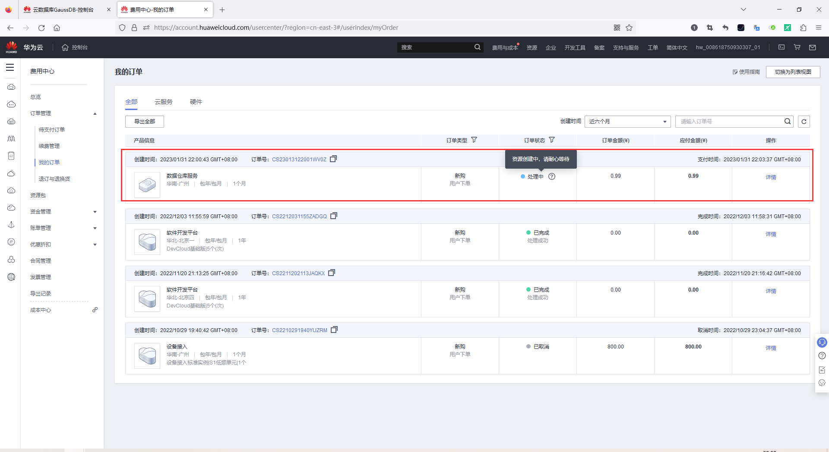The width and height of the screenshot is (829, 452).
Task: Open 总览 in the sidebar
Action: [35, 97]
